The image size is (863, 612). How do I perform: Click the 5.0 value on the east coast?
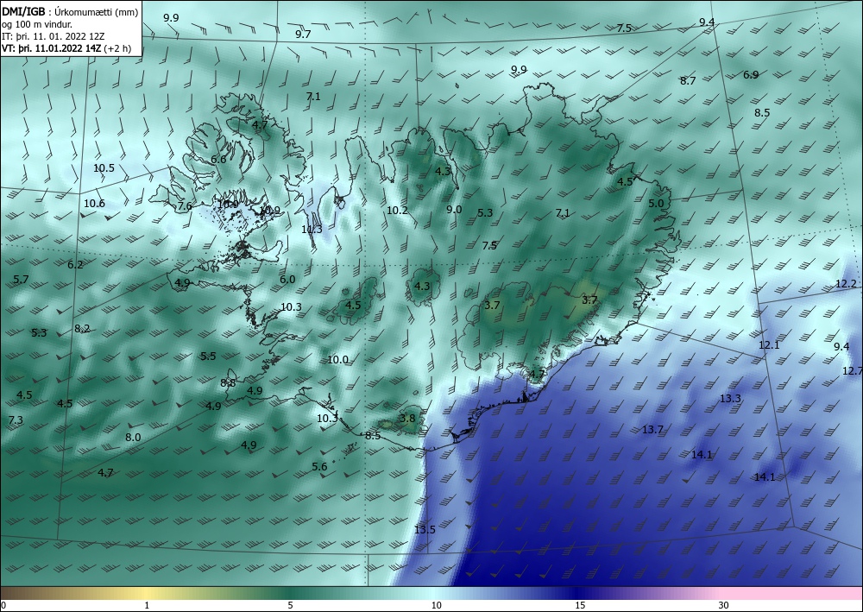pos(656,203)
